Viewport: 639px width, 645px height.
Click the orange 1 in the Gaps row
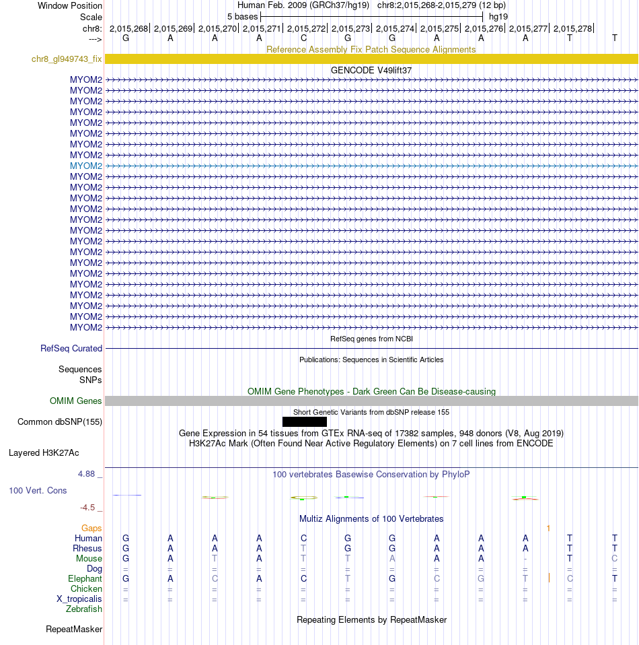549,528
